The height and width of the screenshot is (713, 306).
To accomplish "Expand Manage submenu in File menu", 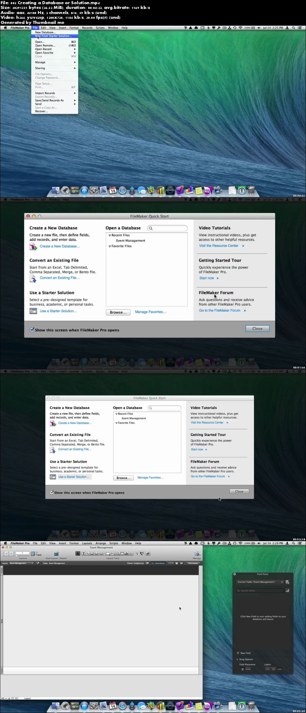I will (55, 62).
